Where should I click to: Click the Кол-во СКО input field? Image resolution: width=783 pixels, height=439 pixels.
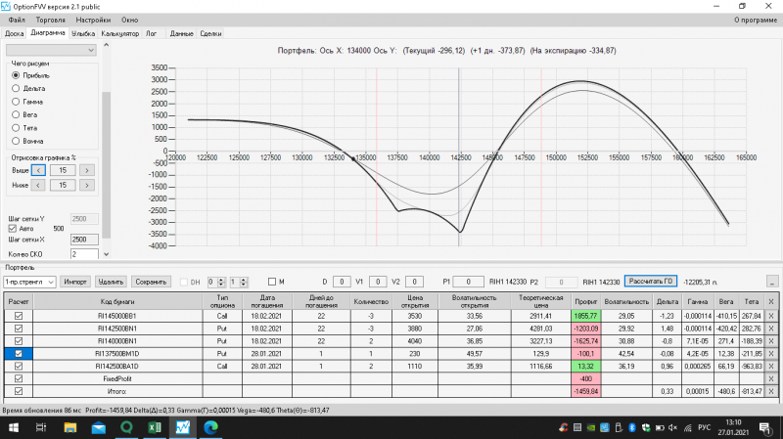tap(84, 254)
